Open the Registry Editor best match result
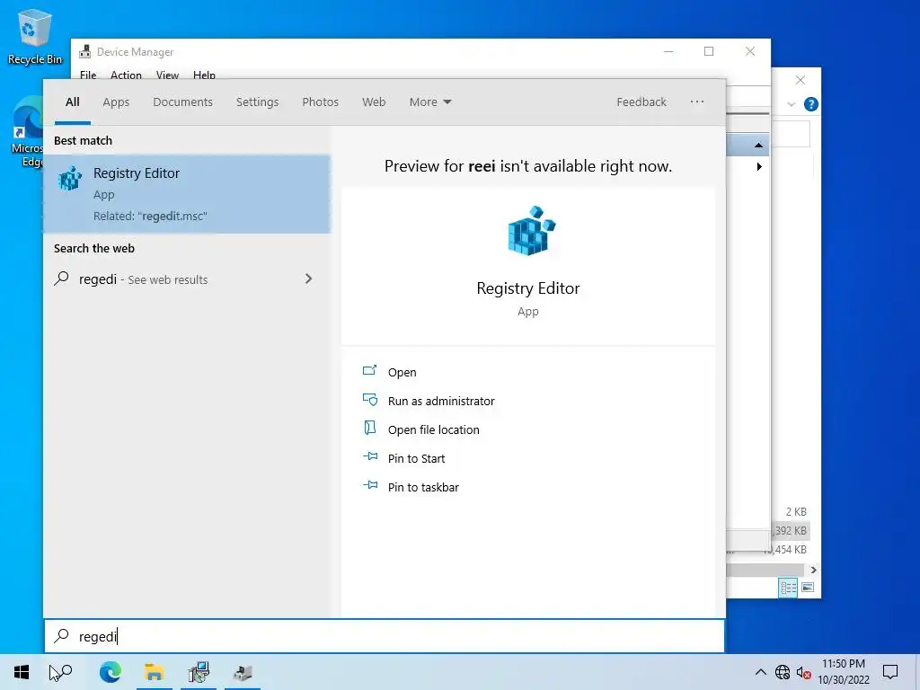 tap(187, 194)
